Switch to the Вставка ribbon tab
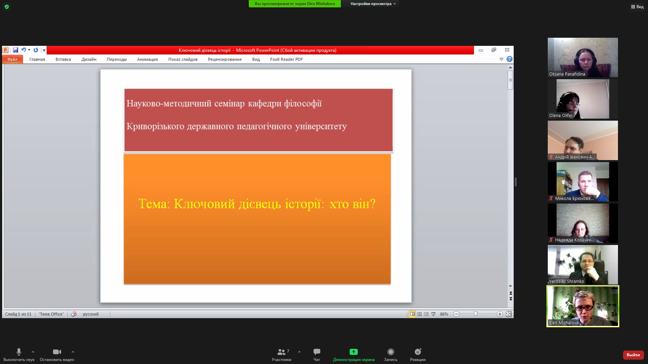648x364 pixels. tap(63, 59)
